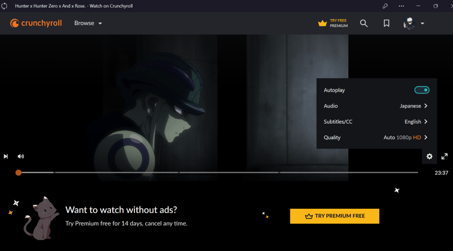Open the Audio Japanese submenu

375,106
